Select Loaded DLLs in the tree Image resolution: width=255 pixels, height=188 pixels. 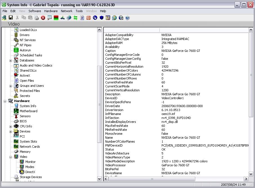(28, 30)
